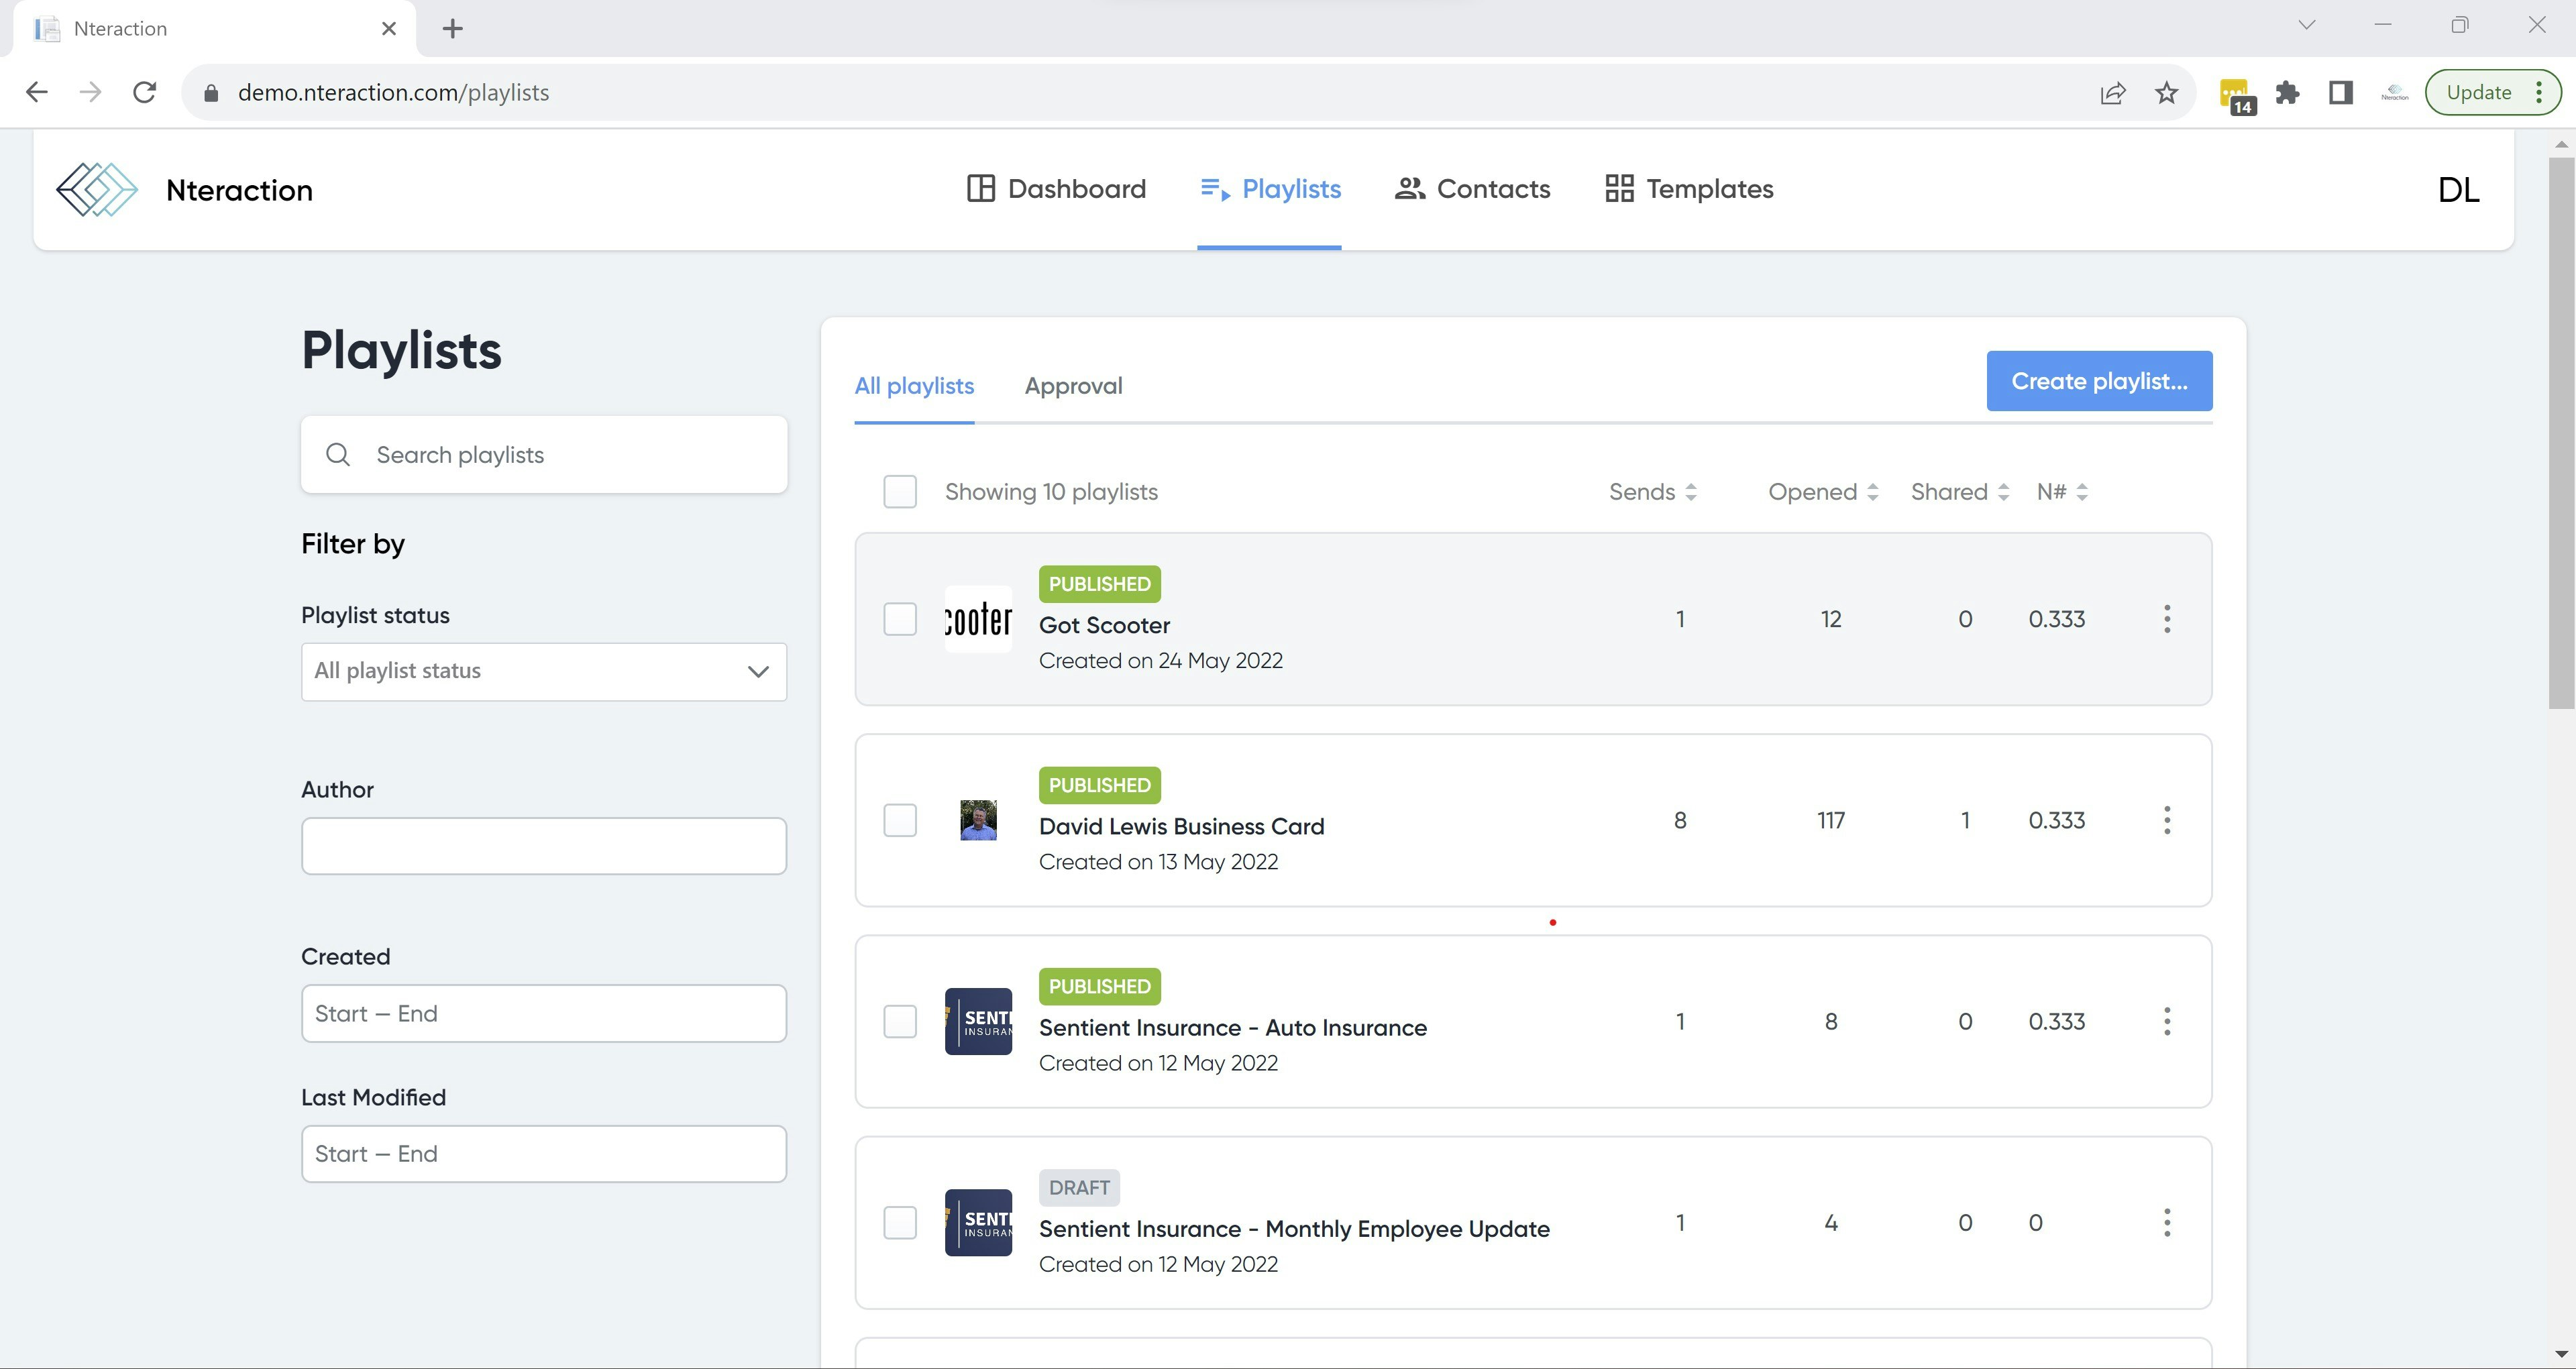2576x1369 pixels.
Task: Open a new browser tab
Action: [x=453, y=29]
